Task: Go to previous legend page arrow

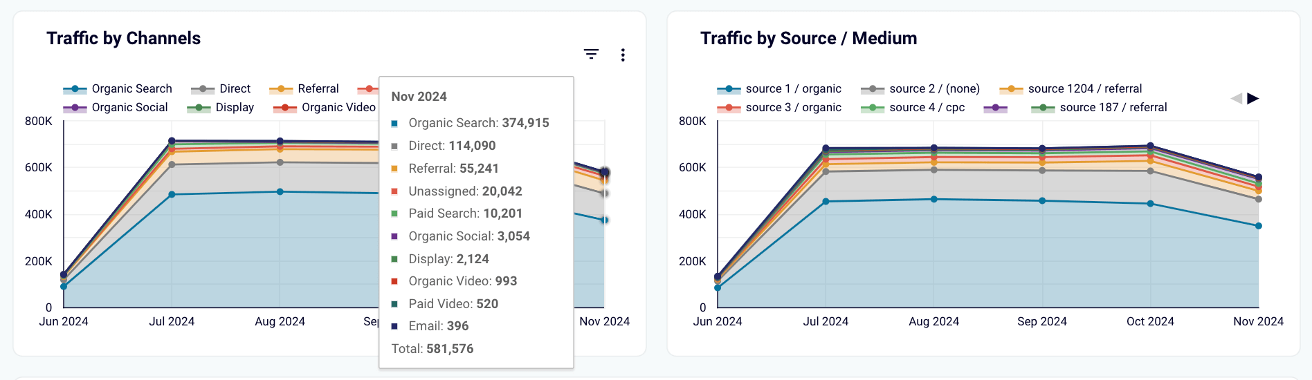Action: tap(1237, 98)
